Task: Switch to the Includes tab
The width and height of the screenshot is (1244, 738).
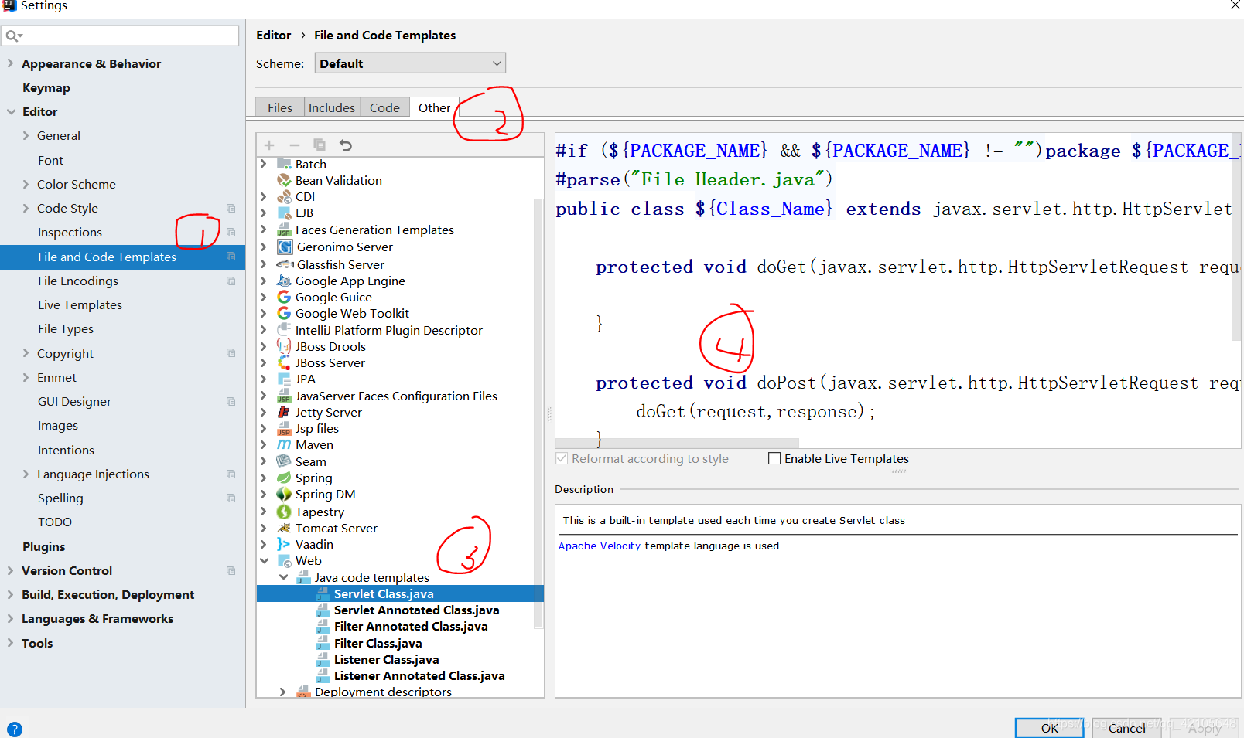Action: pyautogui.click(x=331, y=107)
